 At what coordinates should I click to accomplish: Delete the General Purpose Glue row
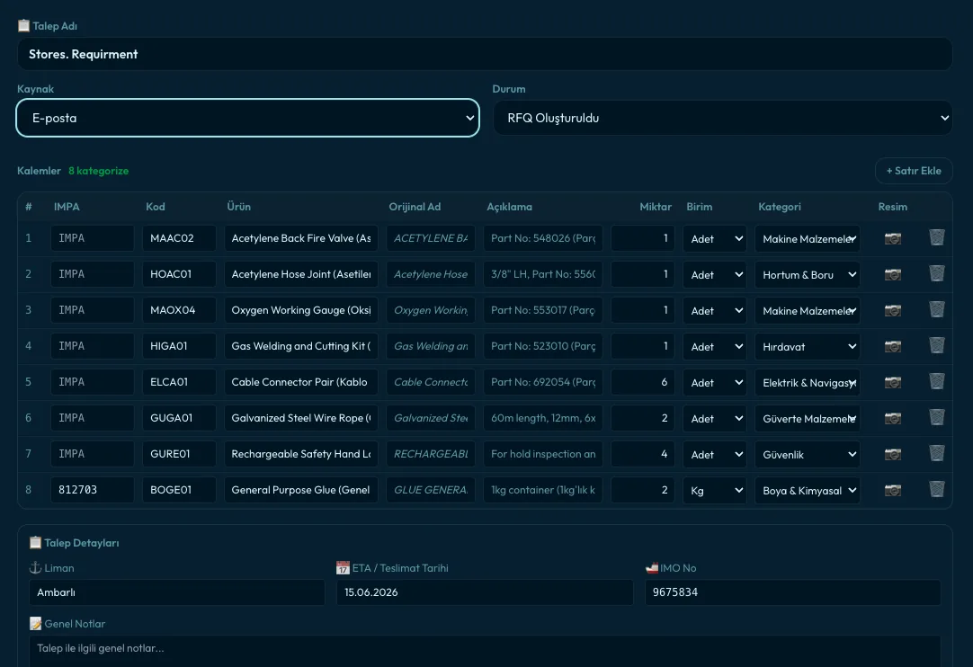(x=936, y=490)
